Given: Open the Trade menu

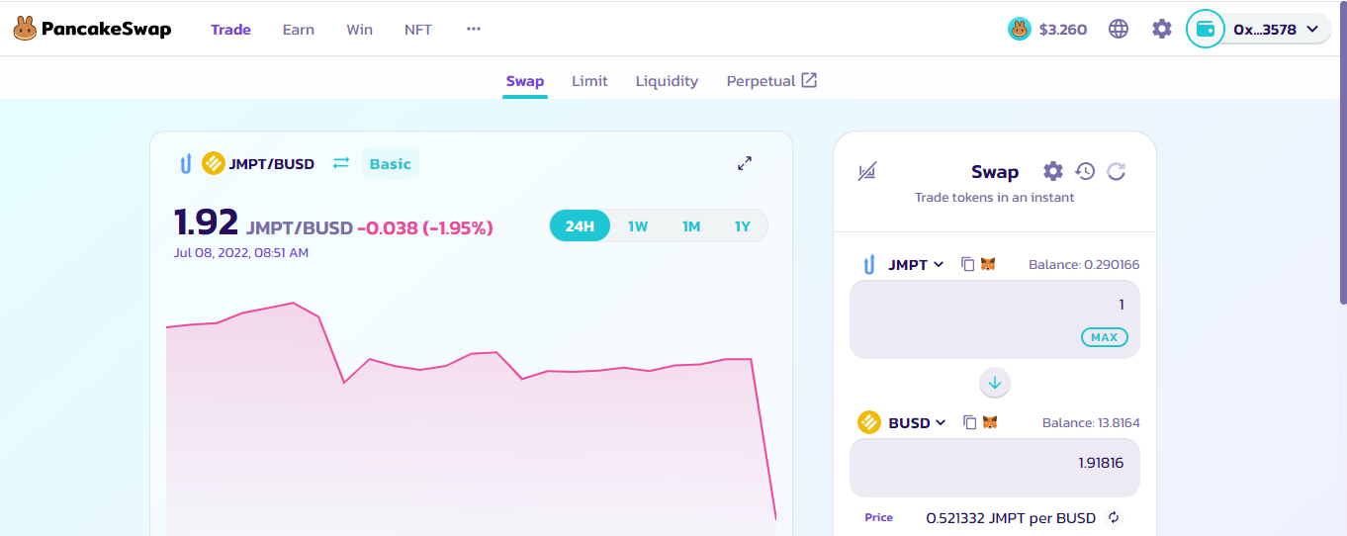Looking at the screenshot, I should 230,29.
